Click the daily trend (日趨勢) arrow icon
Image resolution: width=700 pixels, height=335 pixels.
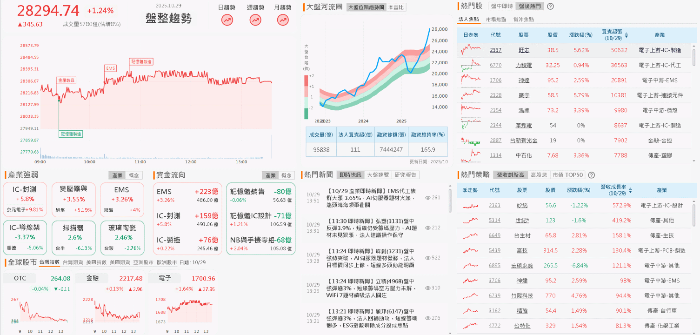(227, 20)
